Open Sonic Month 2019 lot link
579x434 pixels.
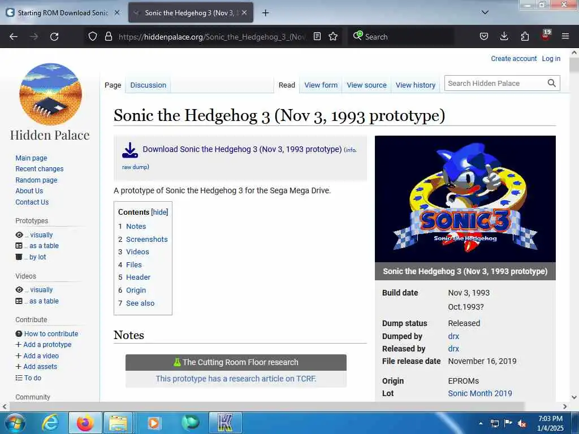[x=480, y=393]
